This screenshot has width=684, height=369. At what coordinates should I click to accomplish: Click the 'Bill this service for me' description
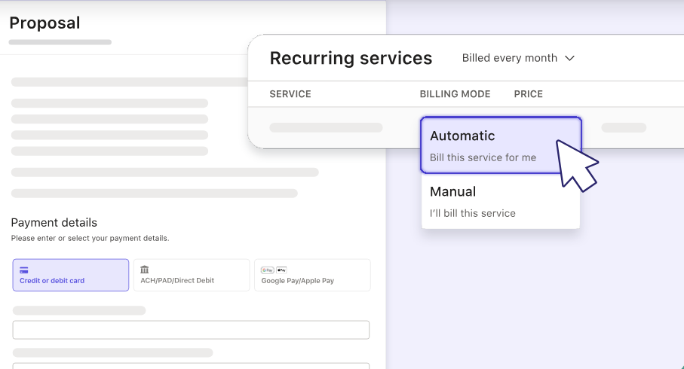[x=483, y=157]
